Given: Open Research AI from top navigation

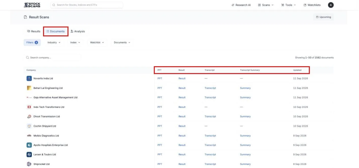Looking at the screenshot, I should coord(241,5).
